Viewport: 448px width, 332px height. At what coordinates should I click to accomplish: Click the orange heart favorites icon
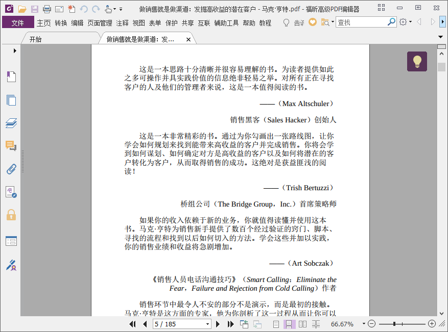point(313,22)
